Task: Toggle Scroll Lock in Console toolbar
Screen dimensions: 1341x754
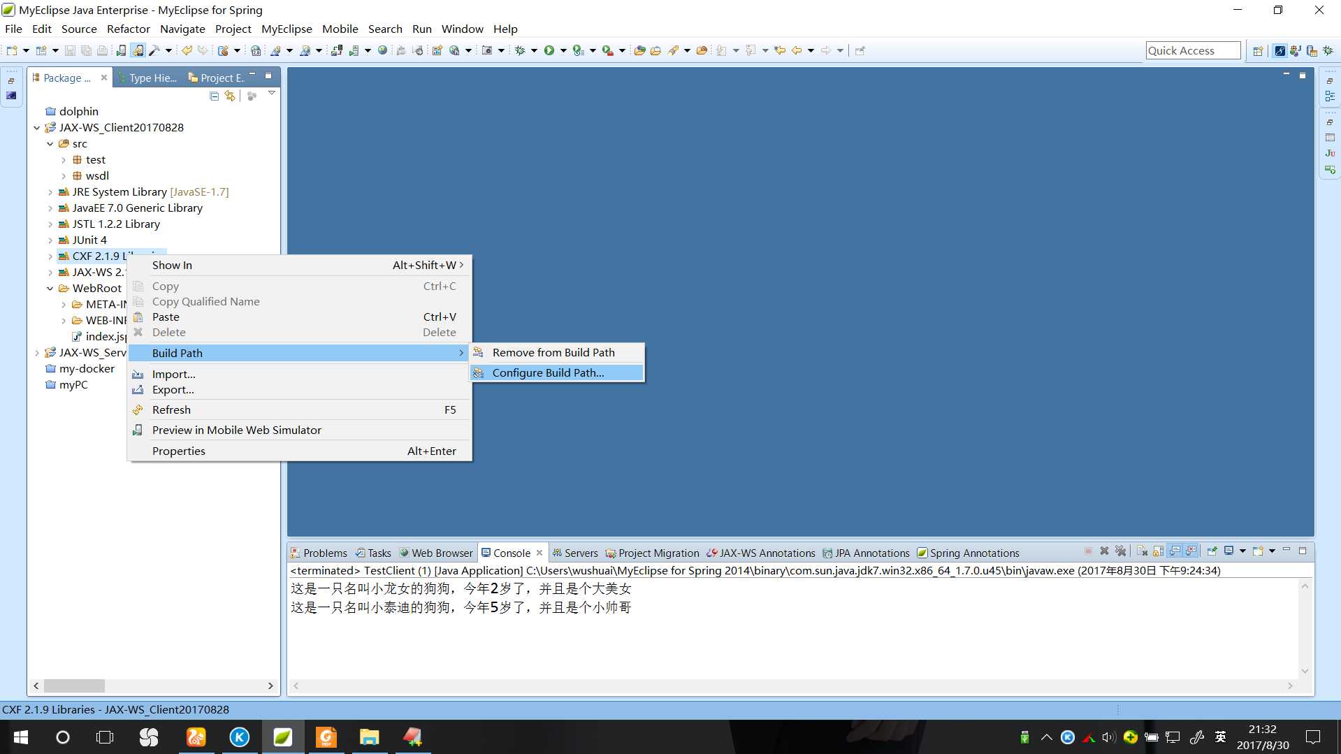Action: 1158,551
